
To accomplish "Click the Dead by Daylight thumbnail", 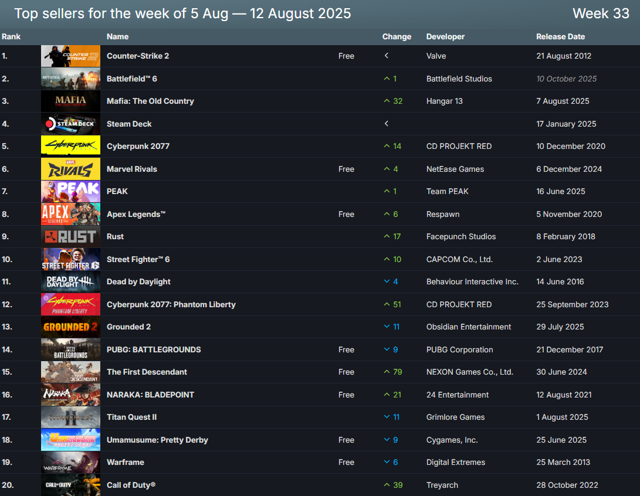I will click(x=70, y=282).
